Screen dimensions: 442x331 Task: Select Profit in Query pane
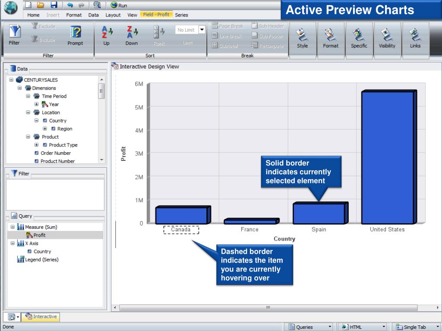[39, 235]
